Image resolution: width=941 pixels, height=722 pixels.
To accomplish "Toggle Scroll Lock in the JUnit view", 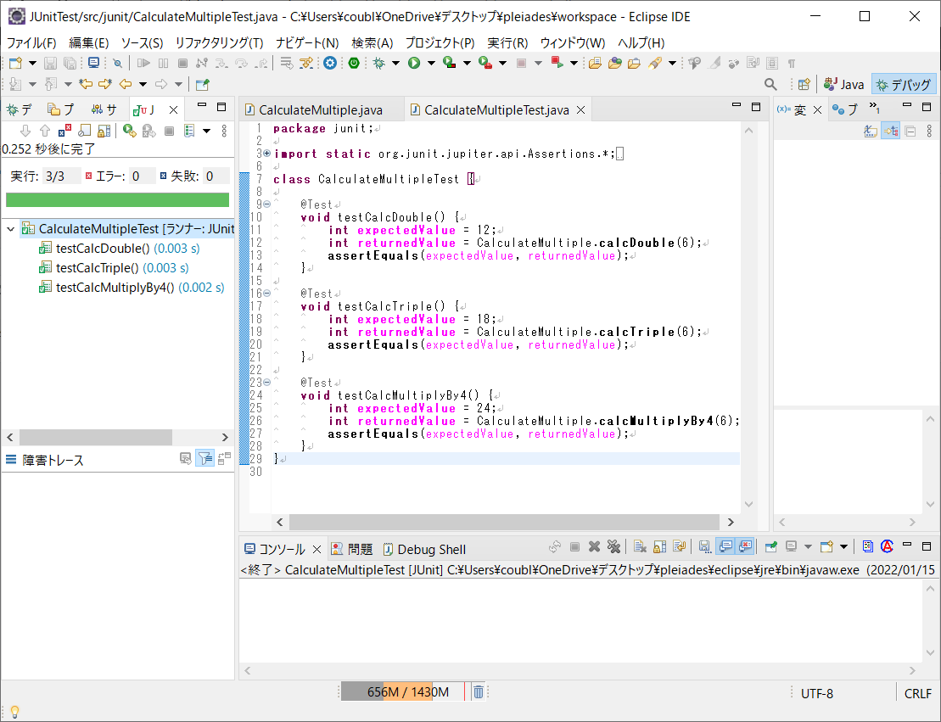I will click(104, 131).
